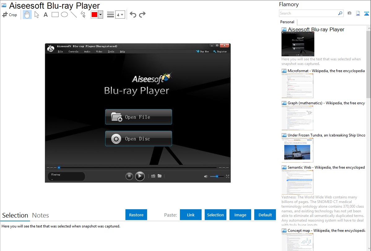371x251 pixels.
Task: Click the Aiseesoft player logo icon
Action: 51,48
